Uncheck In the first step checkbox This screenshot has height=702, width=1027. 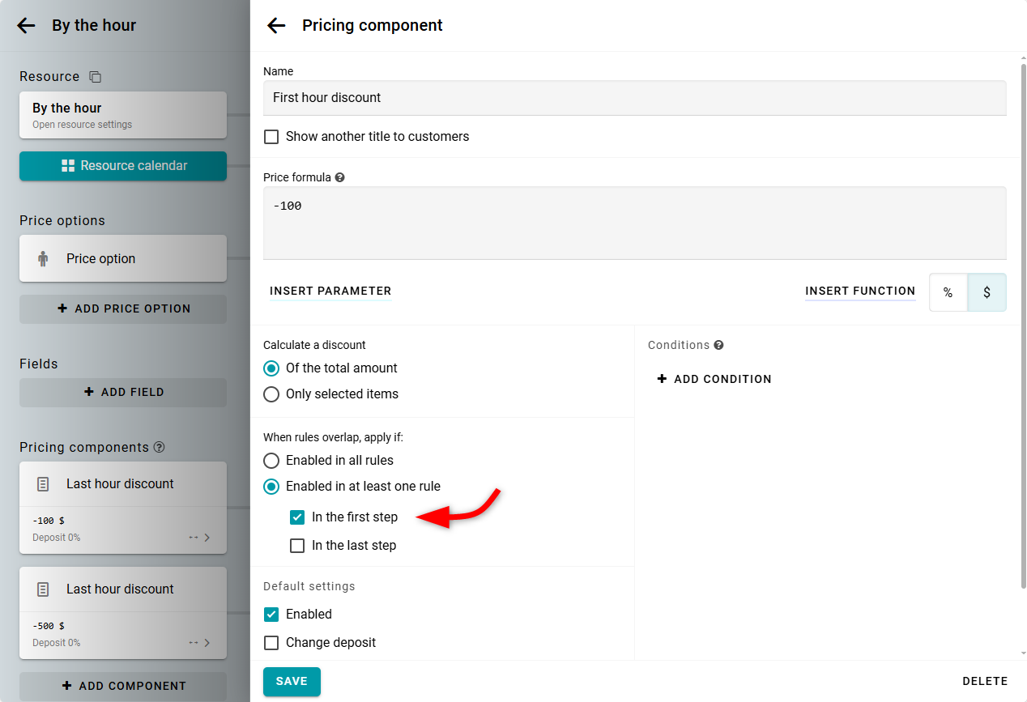(x=297, y=517)
